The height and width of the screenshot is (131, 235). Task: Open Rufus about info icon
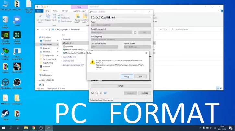(97, 93)
